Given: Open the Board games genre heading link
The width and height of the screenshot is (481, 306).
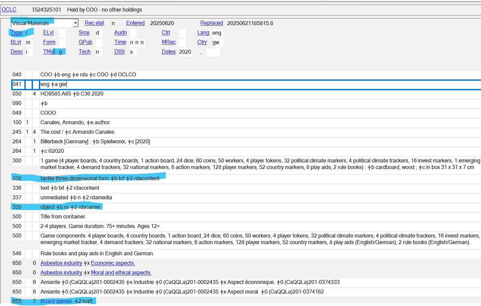Looking at the screenshot, I should [x=57, y=301].
